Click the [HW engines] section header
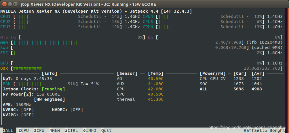This screenshot has width=289, height=133. pyautogui.click(x=50, y=100)
